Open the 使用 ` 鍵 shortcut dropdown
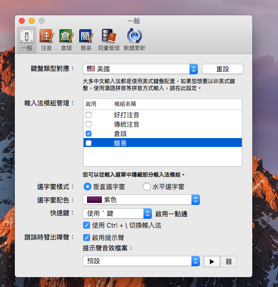The height and width of the screenshot is (287, 278). (117, 213)
